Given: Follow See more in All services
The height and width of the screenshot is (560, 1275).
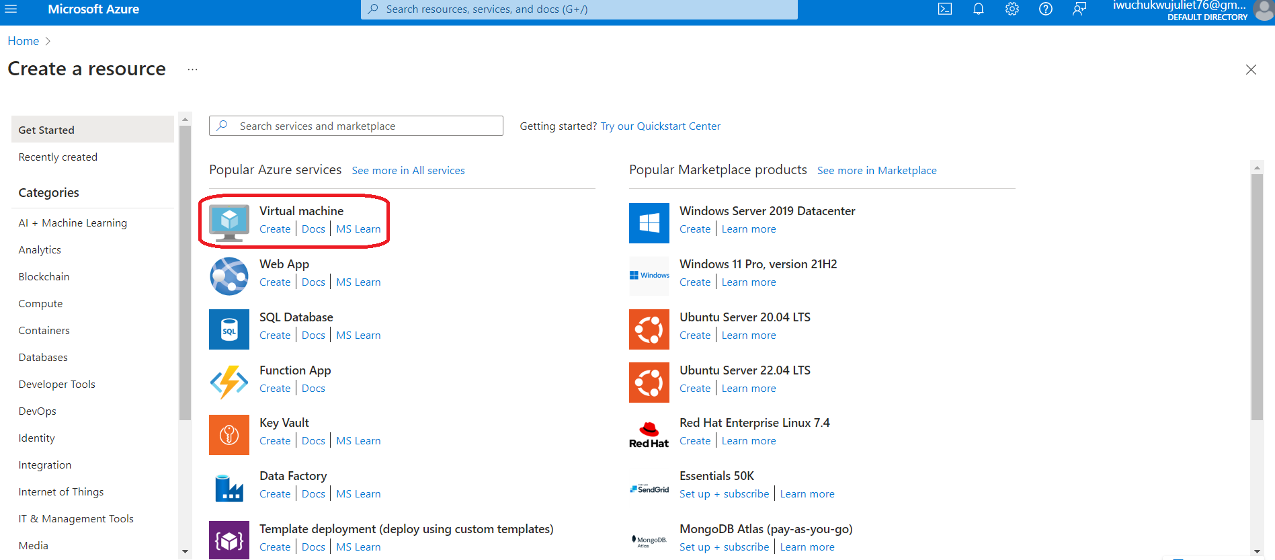Looking at the screenshot, I should point(408,171).
